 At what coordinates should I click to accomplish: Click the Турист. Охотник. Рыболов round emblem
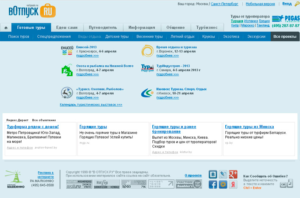67,93
